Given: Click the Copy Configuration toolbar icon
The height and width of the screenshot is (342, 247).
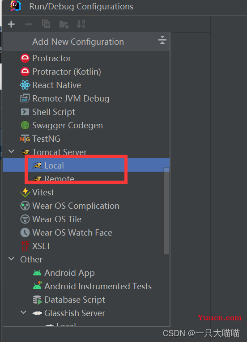Looking at the screenshot, I should click(46, 24).
